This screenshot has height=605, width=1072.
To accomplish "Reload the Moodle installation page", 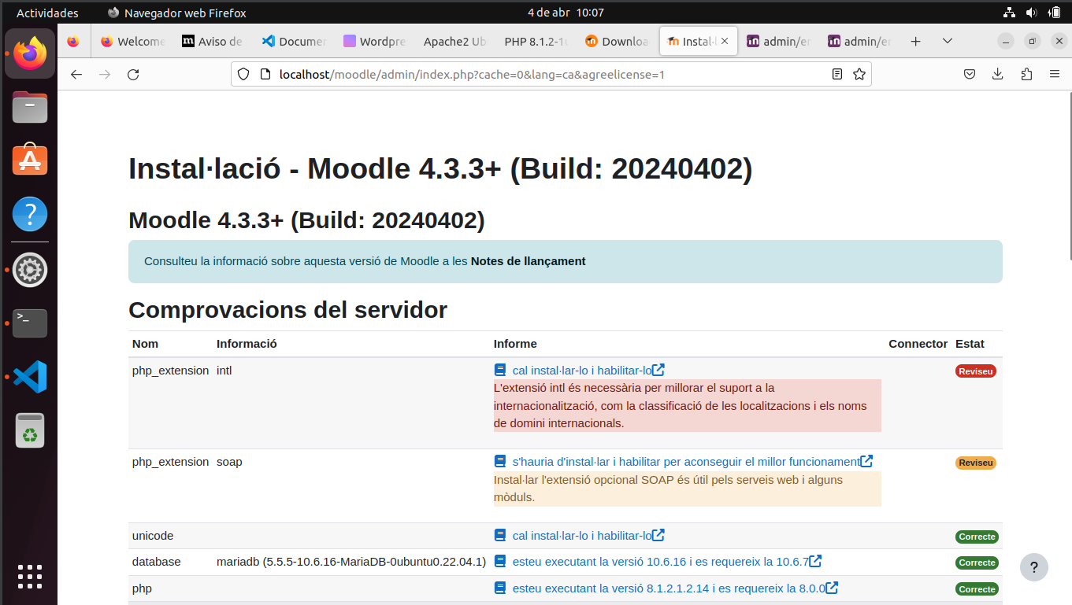I will (x=132, y=73).
